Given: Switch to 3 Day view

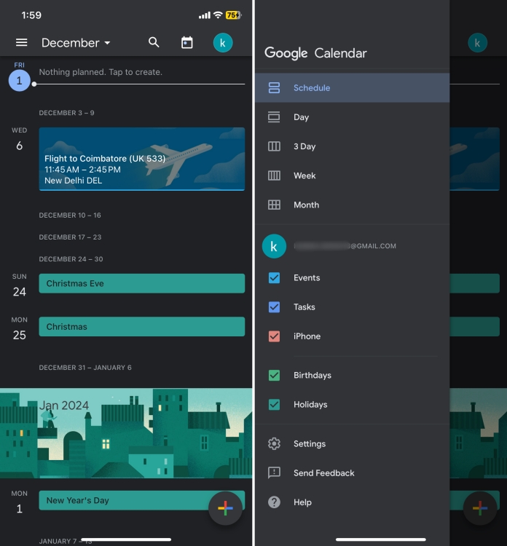Looking at the screenshot, I should click(353, 146).
